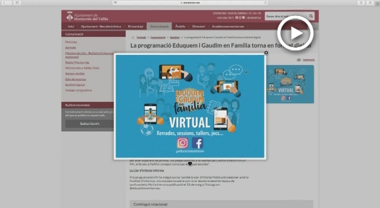
Task: Click the Instagram logo in the poster
Action: tap(183, 143)
